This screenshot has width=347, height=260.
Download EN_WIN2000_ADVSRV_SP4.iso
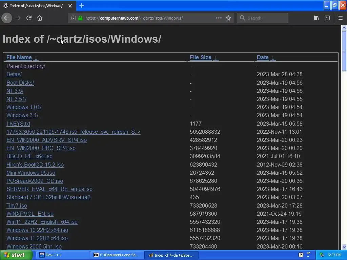tap(46, 140)
